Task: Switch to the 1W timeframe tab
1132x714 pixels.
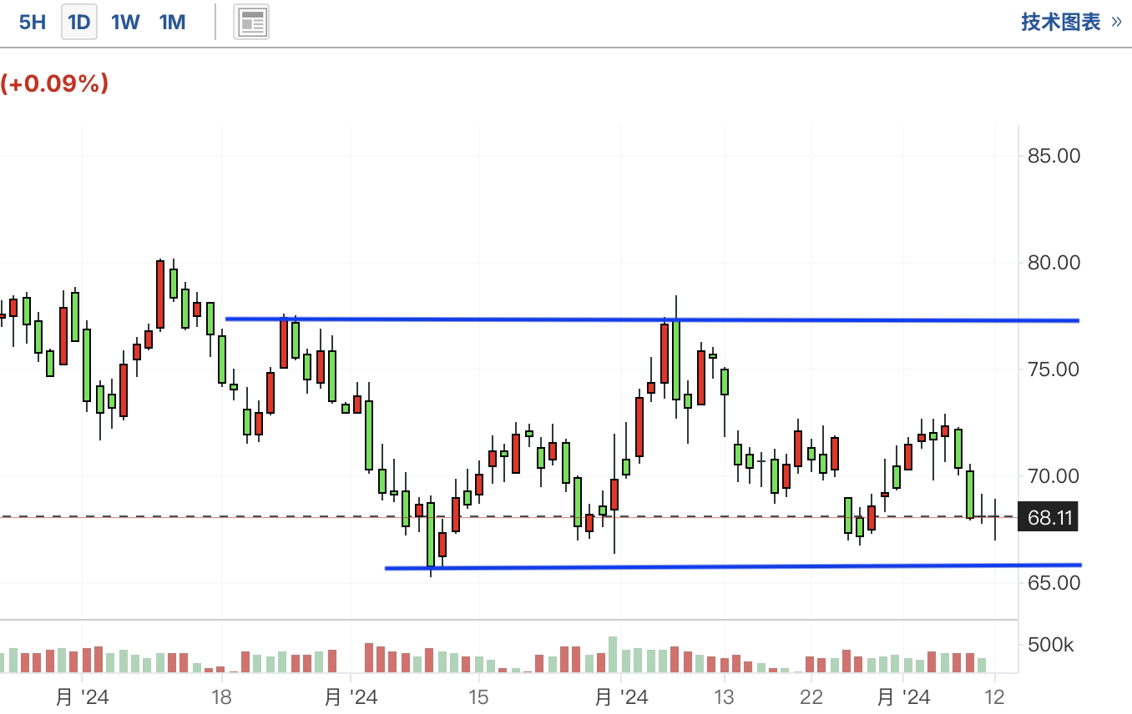Action: (x=125, y=23)
